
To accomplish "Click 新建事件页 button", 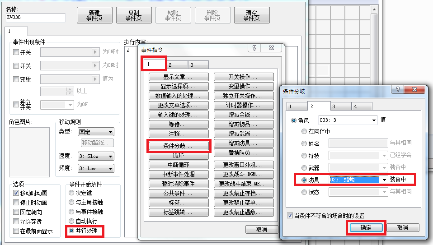I will coord(94,15).
